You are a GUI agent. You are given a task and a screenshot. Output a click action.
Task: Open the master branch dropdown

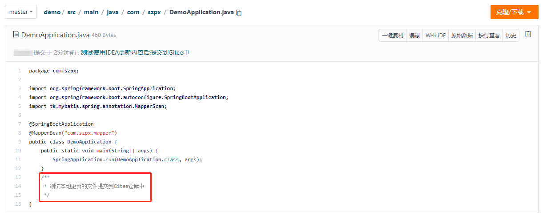click(21, 12)
